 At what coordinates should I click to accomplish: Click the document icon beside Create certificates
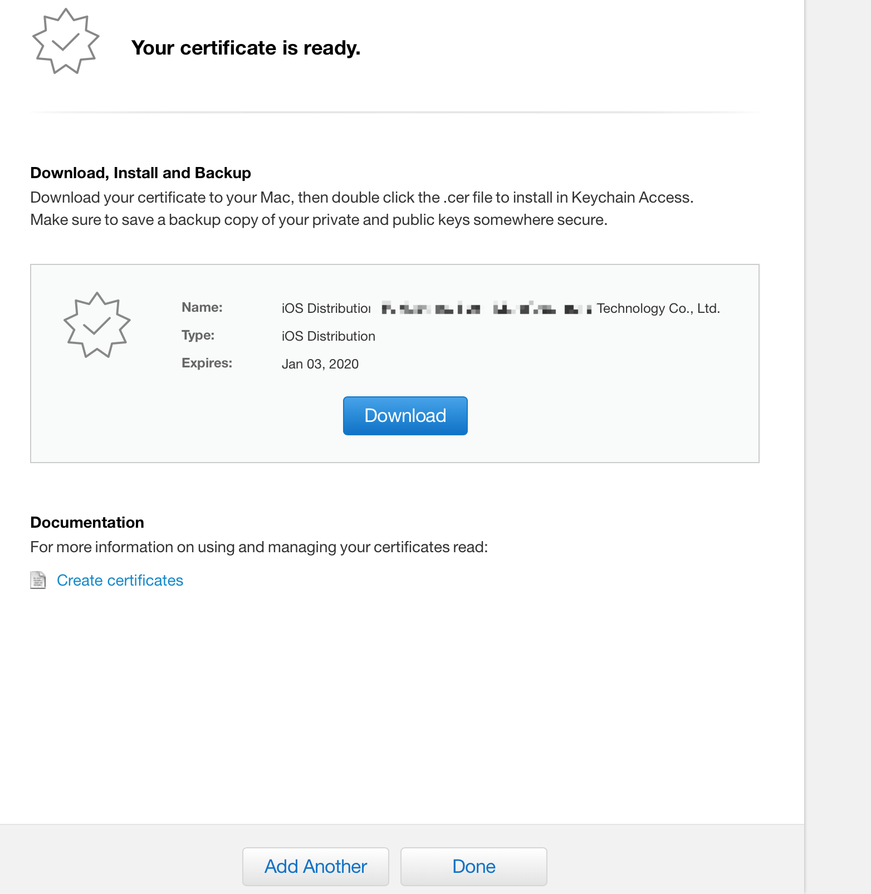click(x=38, y=580)
